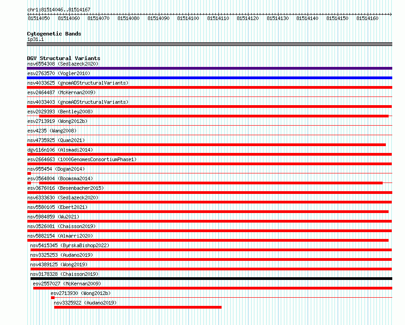
Task: Select nsv3325922 (Audano2019) label
Action: [x=85, y=303]
